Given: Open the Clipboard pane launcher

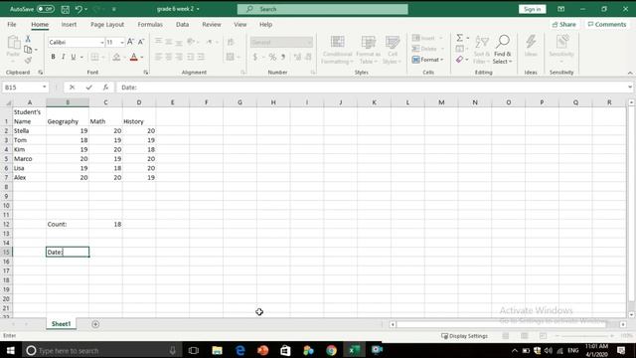Looking at the screenshot, I should [x=40, y=73].
